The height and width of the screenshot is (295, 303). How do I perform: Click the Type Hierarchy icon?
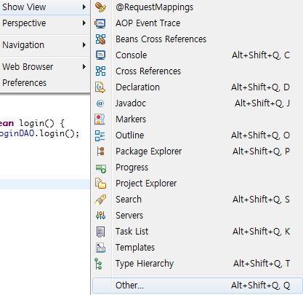click(x=98, y=264)
